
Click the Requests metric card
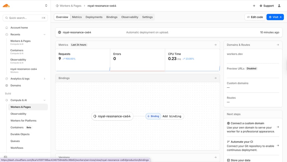click(x=83, y=60)
